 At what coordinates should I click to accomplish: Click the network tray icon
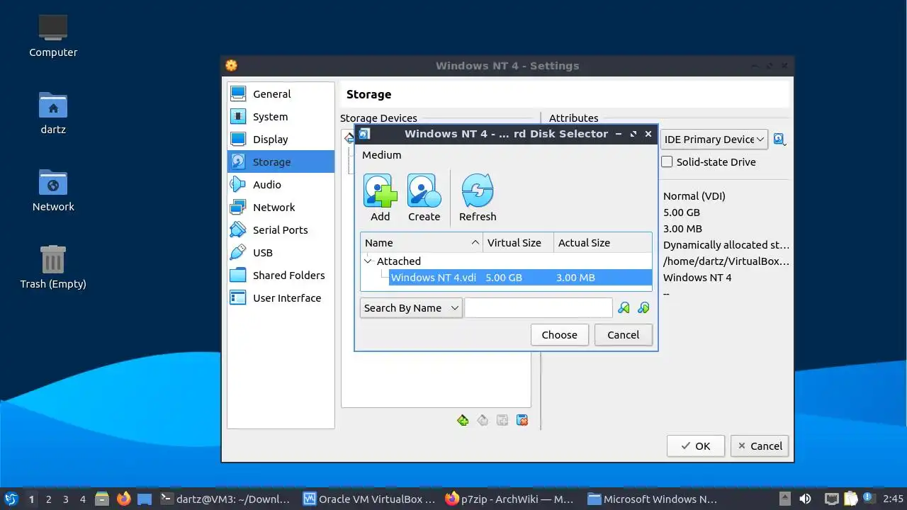click(x=832, y=499)
